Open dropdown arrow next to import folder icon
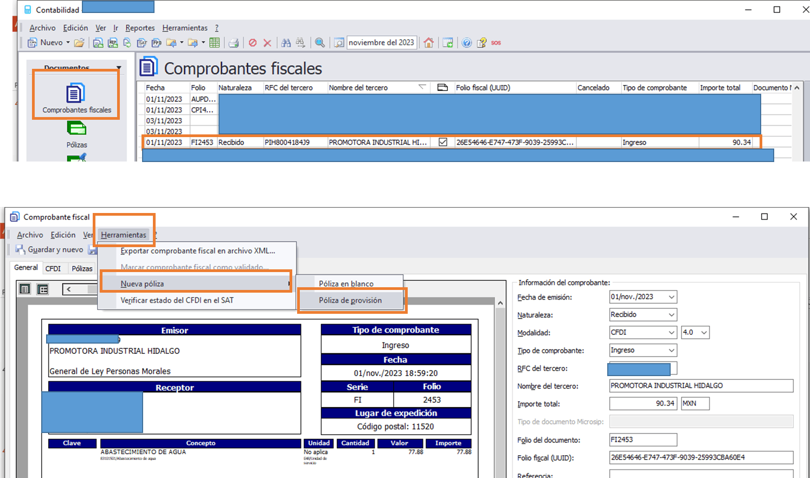Viewport: 810px width, 478px height. [182, 43]
